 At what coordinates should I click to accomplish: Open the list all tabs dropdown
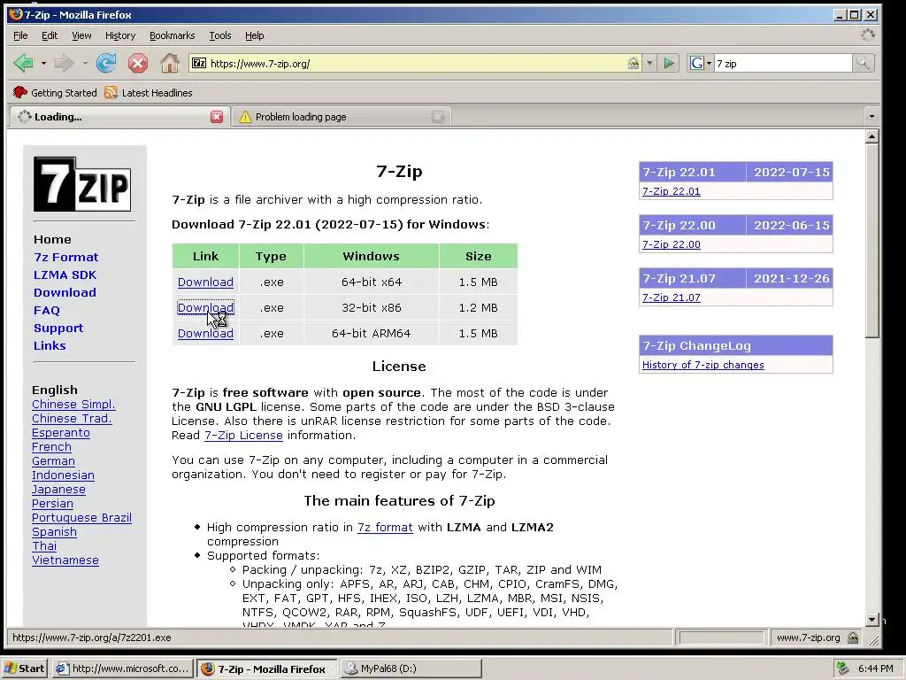[x=871, y=117]
